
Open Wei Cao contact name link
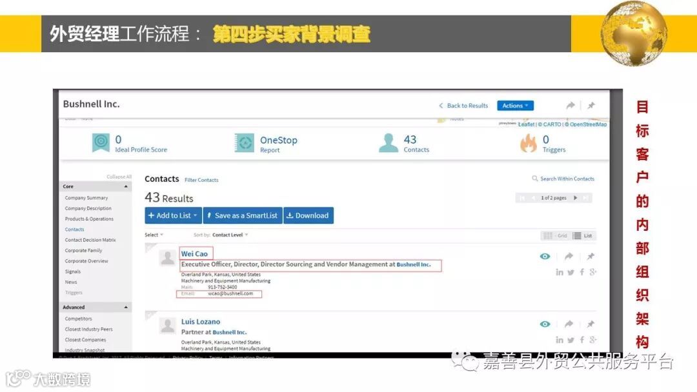pos(194,254)
